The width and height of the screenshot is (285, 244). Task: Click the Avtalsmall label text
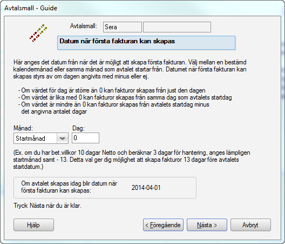84,26
